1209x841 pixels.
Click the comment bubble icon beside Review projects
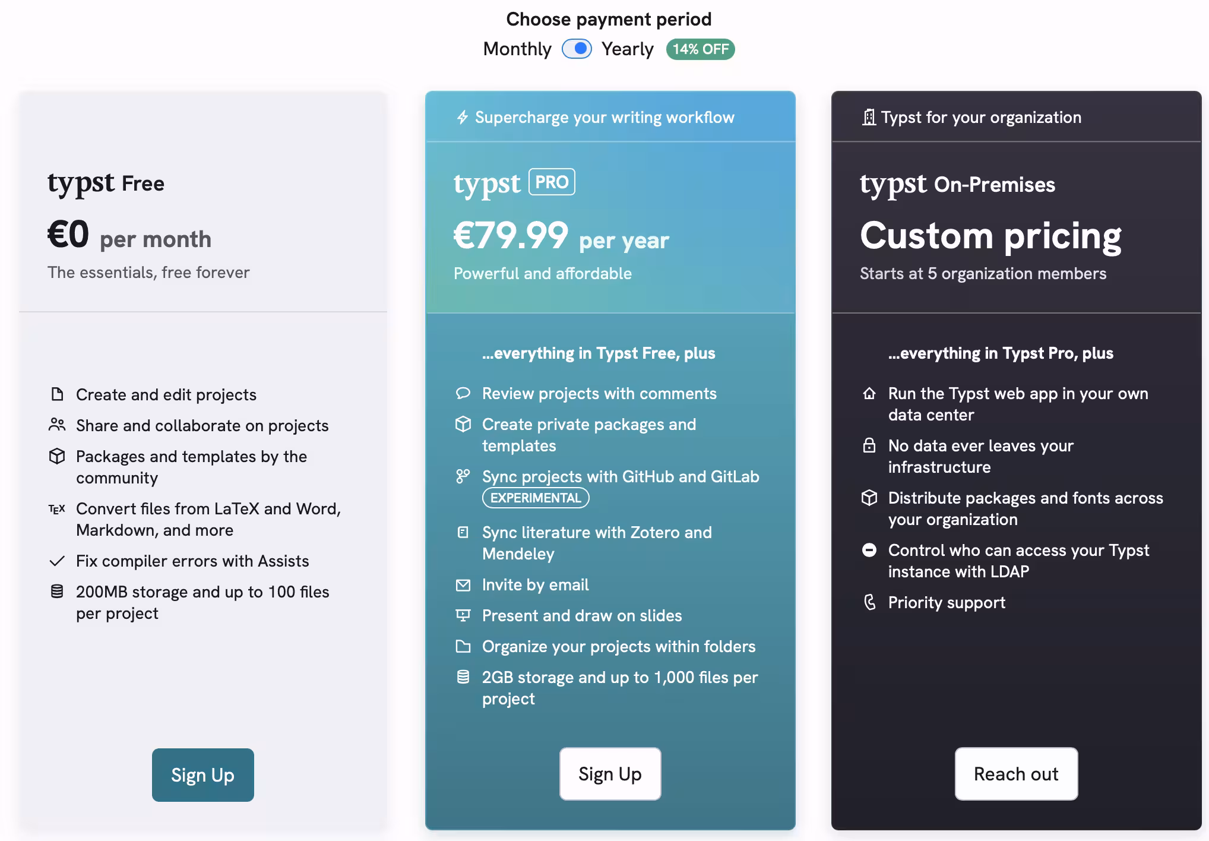463,393
